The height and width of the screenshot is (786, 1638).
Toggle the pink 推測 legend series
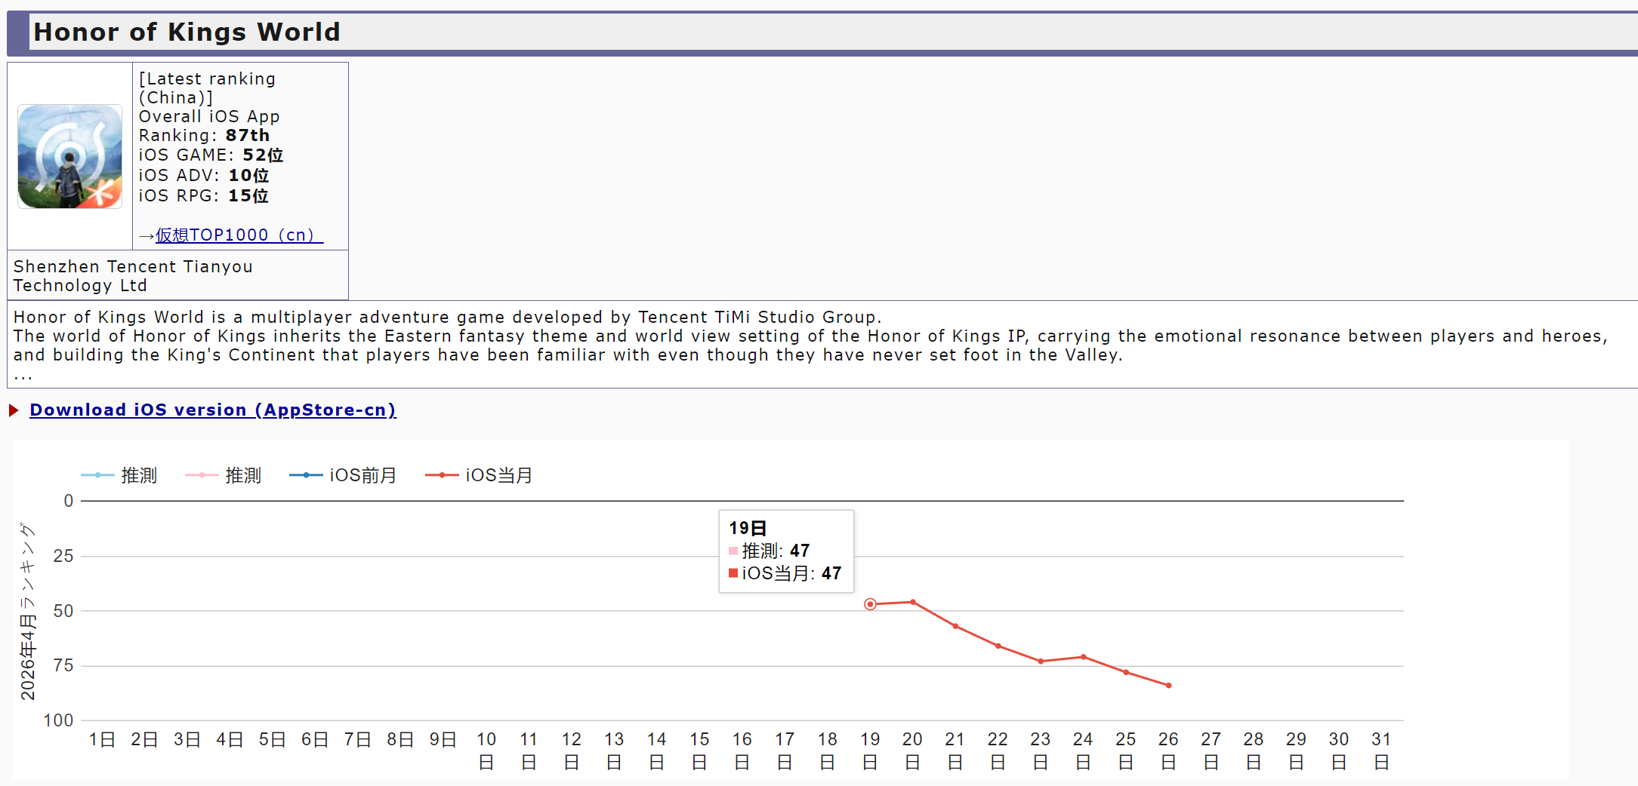(x=223, y=475)
